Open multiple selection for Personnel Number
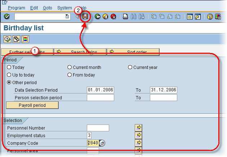 pos(138,128)
